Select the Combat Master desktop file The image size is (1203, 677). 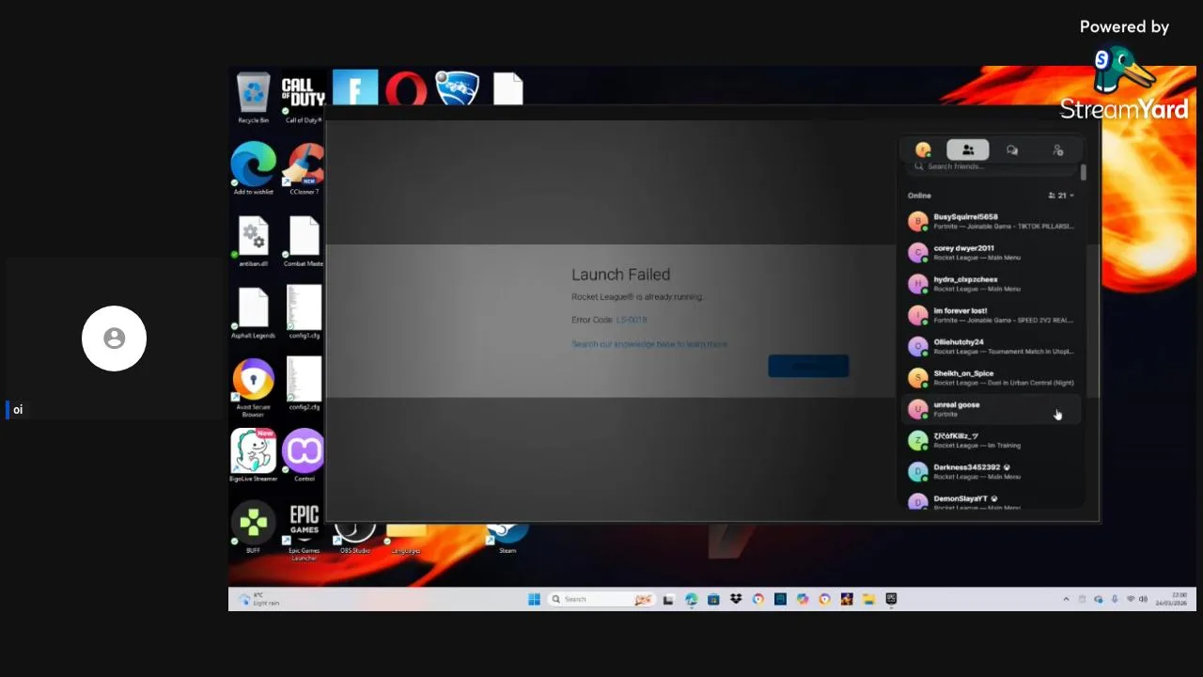click(304, 242)
